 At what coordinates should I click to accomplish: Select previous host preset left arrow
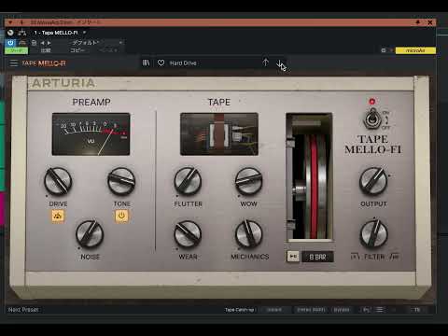[x=43, y=43]
